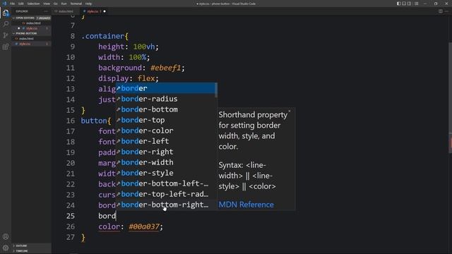Viewport: 452px width, 254px height.
Task: Choose 'border-right' suggestion
Action: [x=165, y=152]
